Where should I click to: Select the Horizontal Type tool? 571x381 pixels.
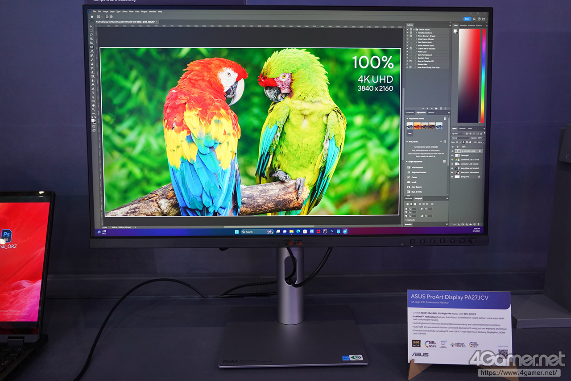[92, 94]
